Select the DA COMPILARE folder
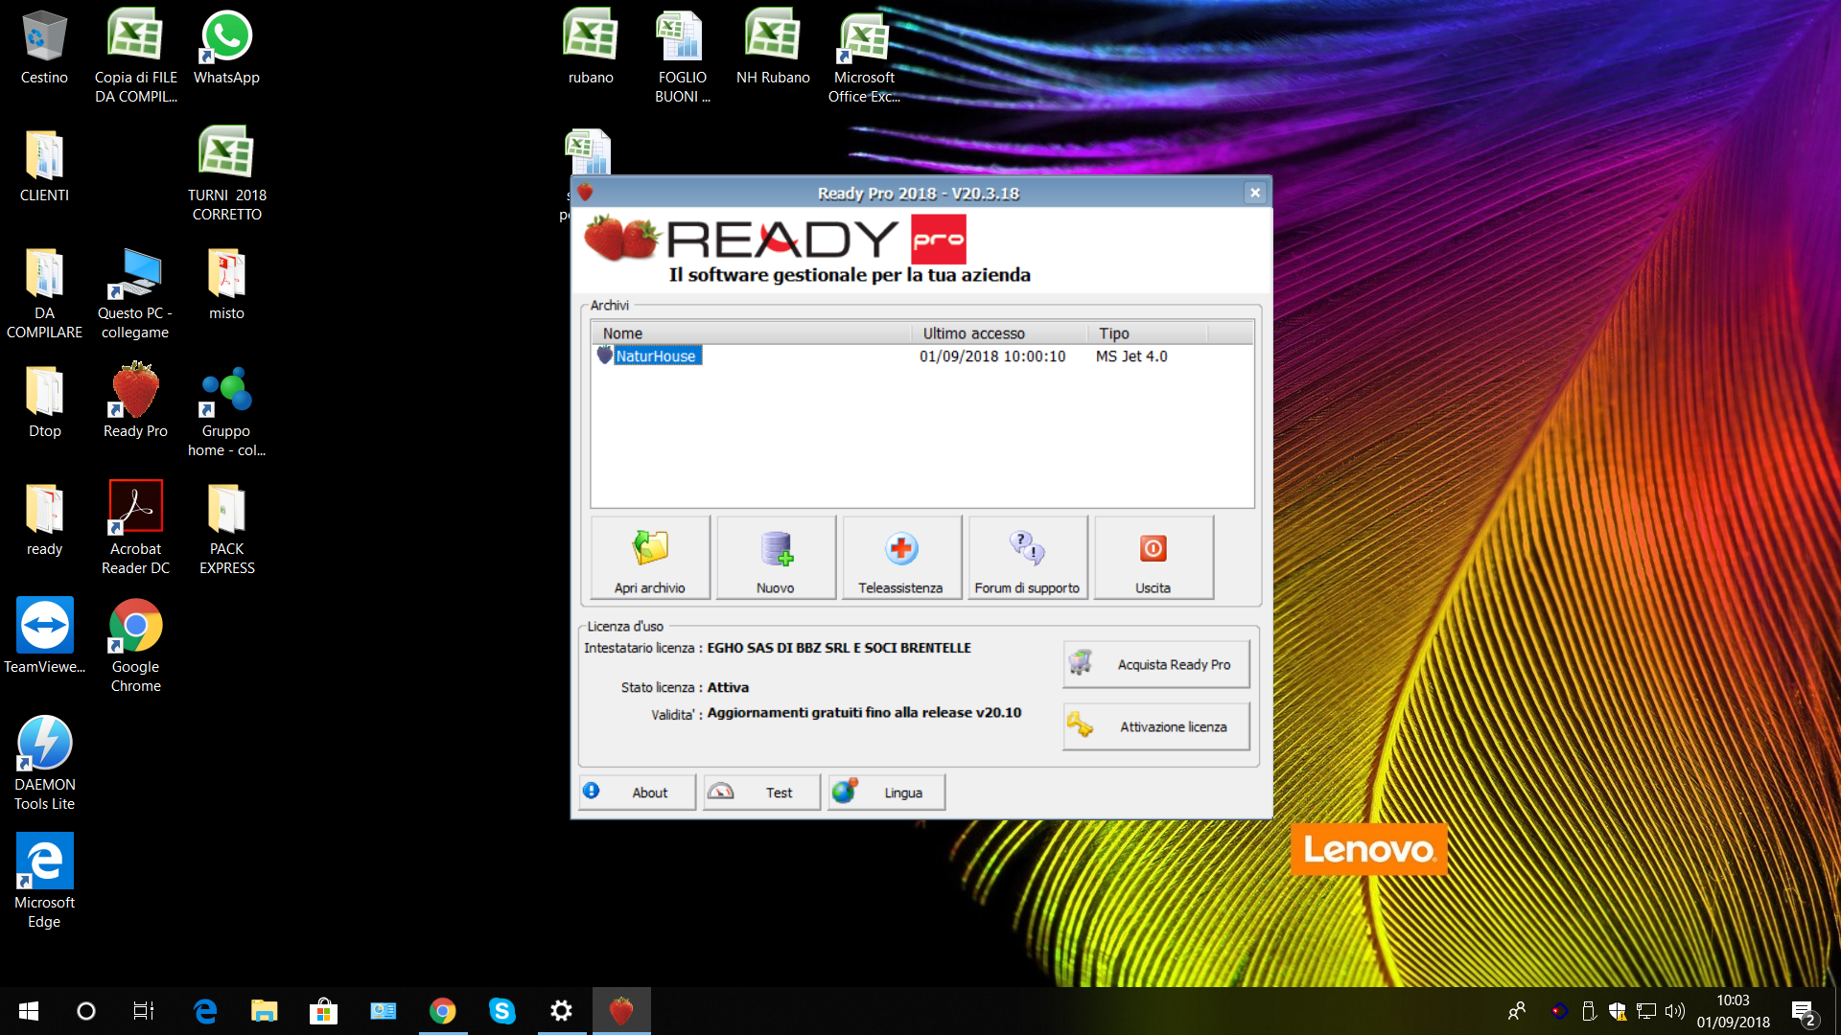1841x1035 pixels. coord(44,291)
